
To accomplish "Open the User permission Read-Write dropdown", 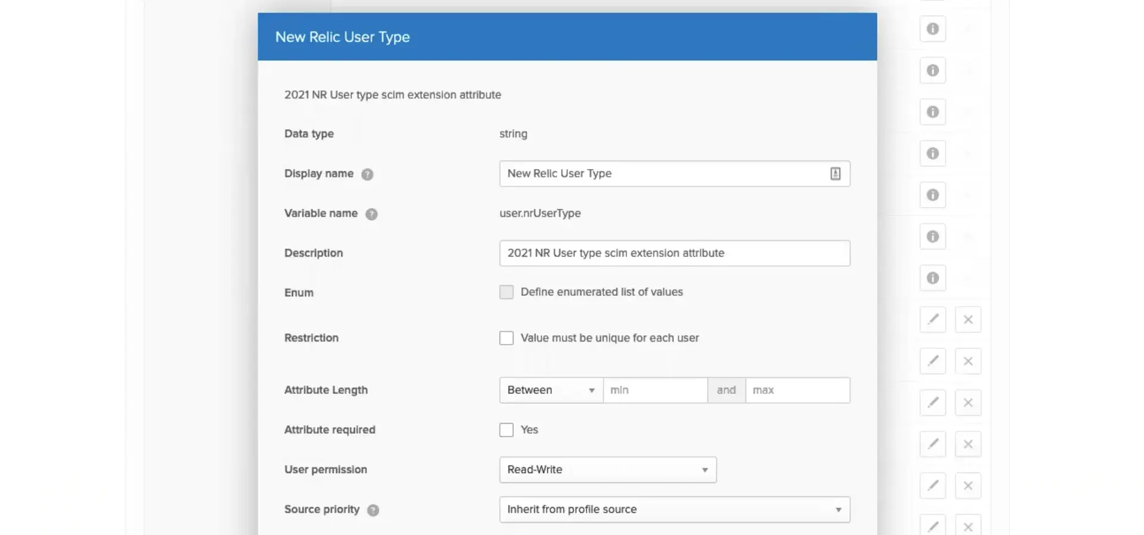I will 608,470.
